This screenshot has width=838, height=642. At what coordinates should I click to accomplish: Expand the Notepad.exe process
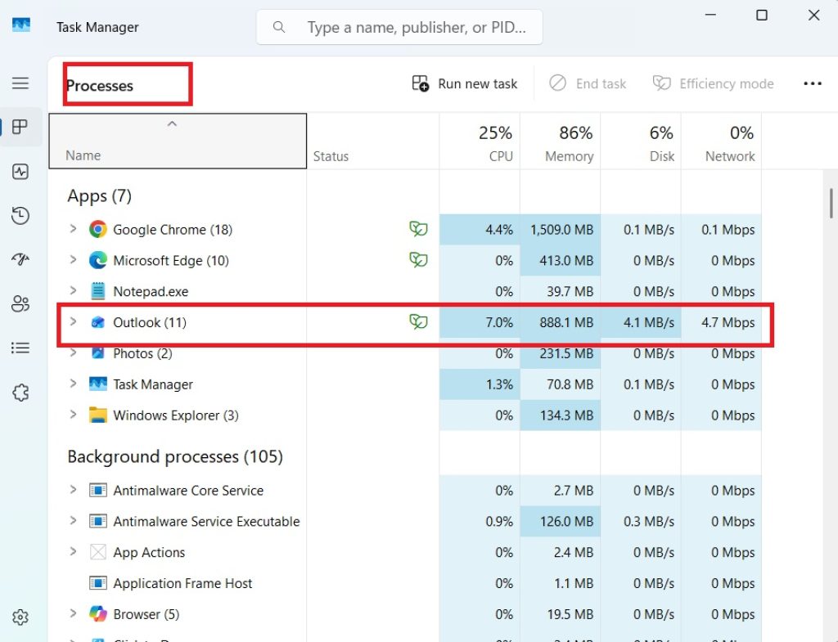click(x=73, y=291)
